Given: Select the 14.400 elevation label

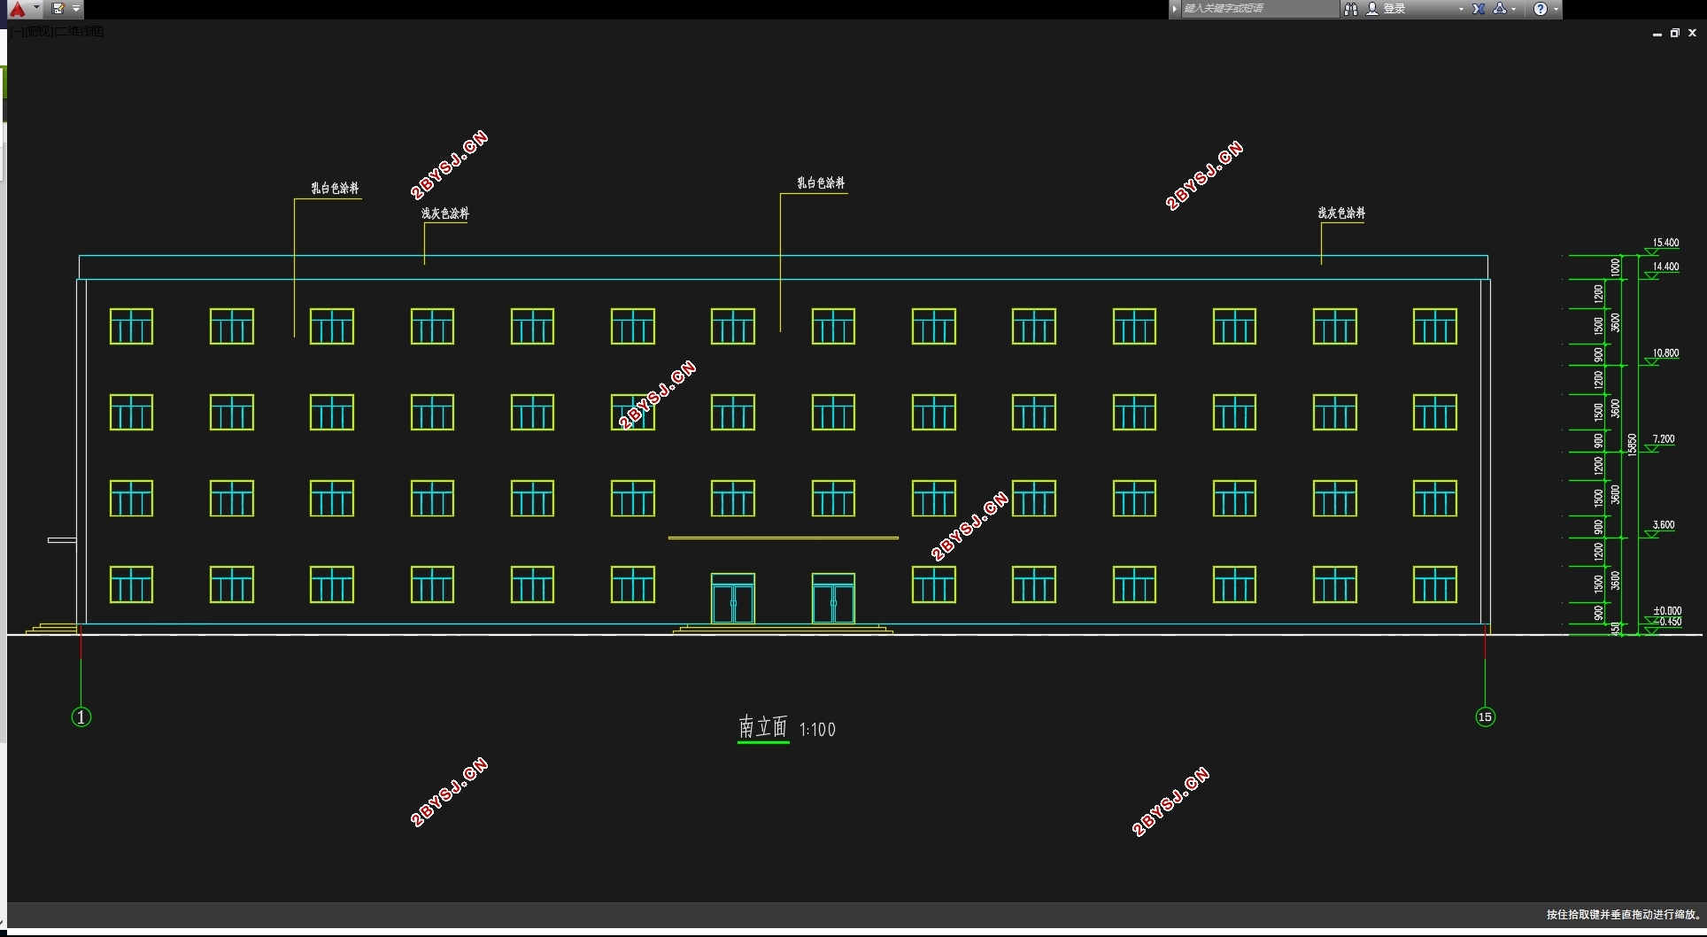Looking at the screenshot, I should pyautogui.click(x=1665, y=267).
